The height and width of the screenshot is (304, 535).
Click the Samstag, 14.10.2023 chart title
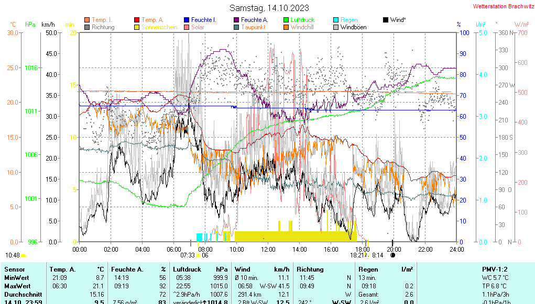(x=269, y=8)
